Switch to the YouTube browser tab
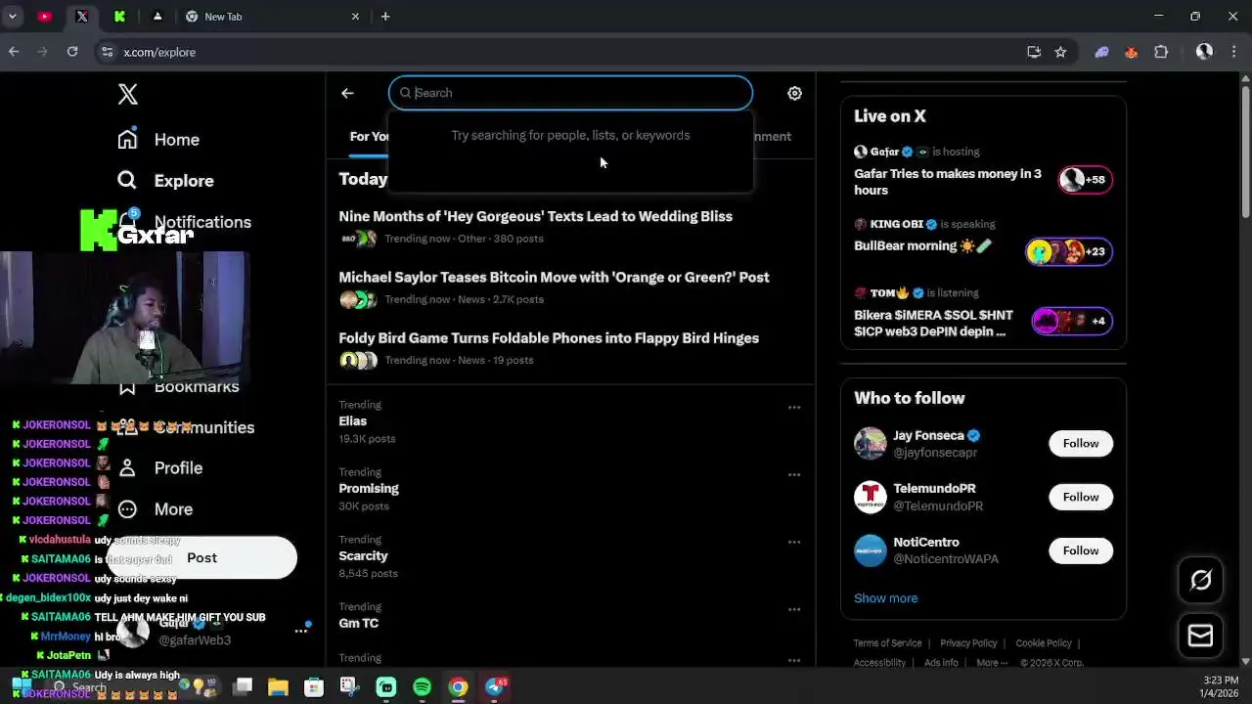 point(45,17)
